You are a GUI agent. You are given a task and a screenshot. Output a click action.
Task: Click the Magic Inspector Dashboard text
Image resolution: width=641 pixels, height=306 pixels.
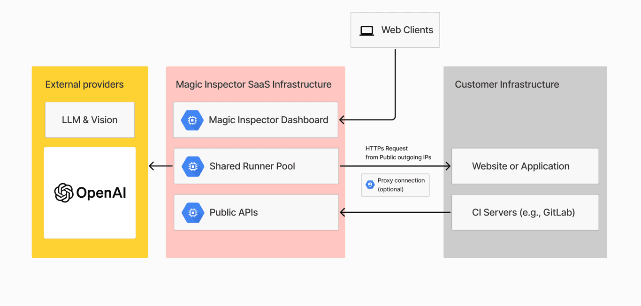click(x=268, y=120)
